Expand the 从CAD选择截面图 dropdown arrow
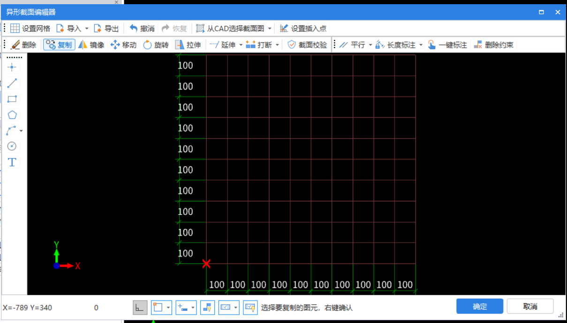Screen dimensions: 567x323 pos(270,29)
